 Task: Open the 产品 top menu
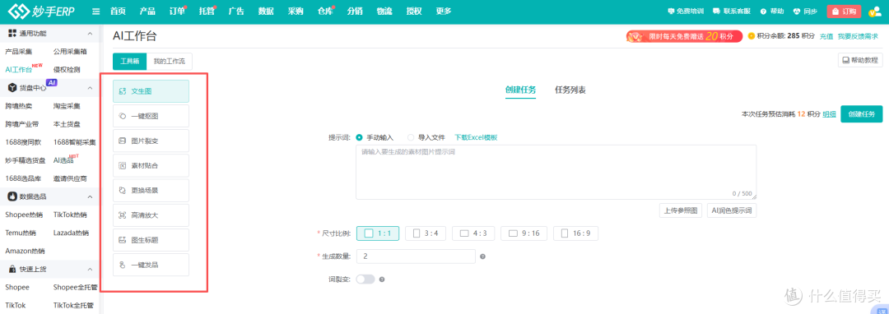click(x=147, y=12)
